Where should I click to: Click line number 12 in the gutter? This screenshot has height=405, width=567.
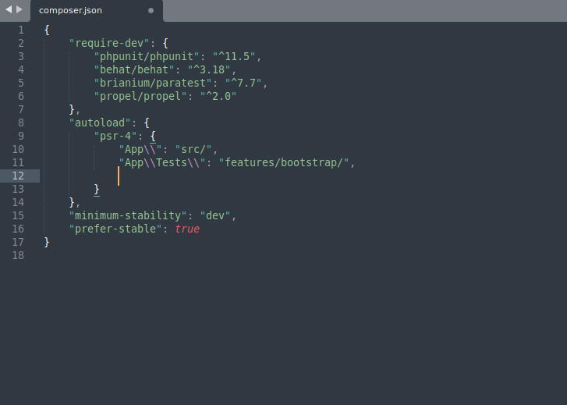click(x=18, y=176)
